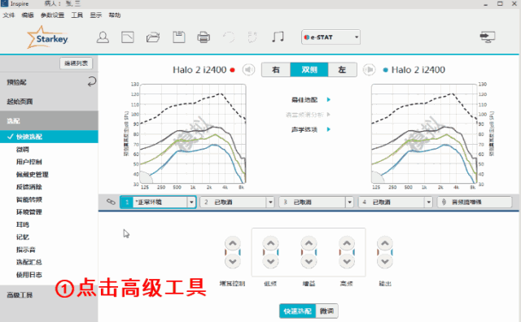
Task: Print using the printer icon
Action: coord(204,37)
